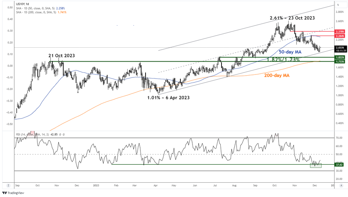Click the red 2.378% price label

point(339,32)
